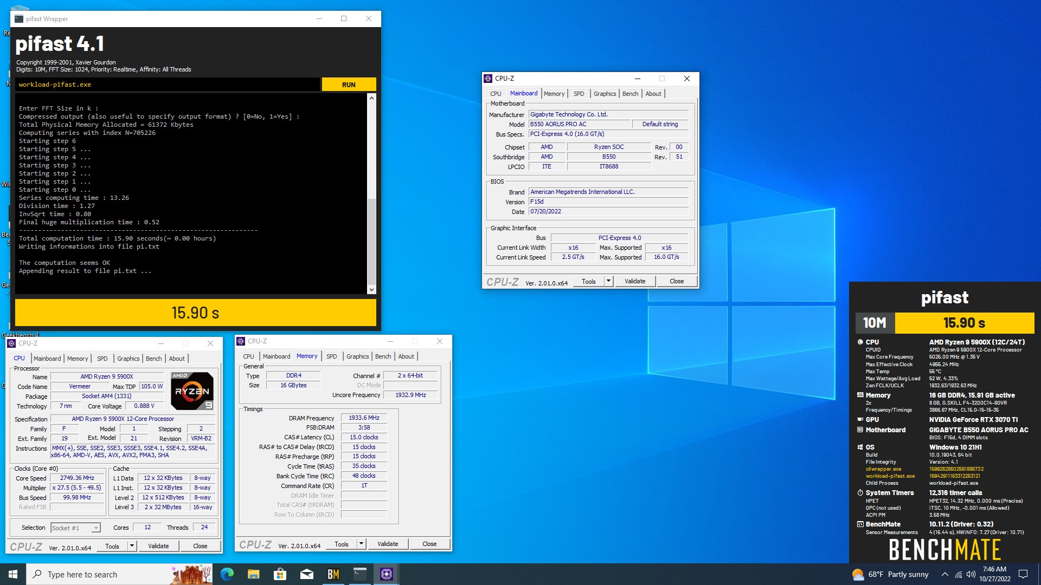Click the Ryzen 9 logo image
This screenshot has height=585, width=1041.
tap(192, 391)
